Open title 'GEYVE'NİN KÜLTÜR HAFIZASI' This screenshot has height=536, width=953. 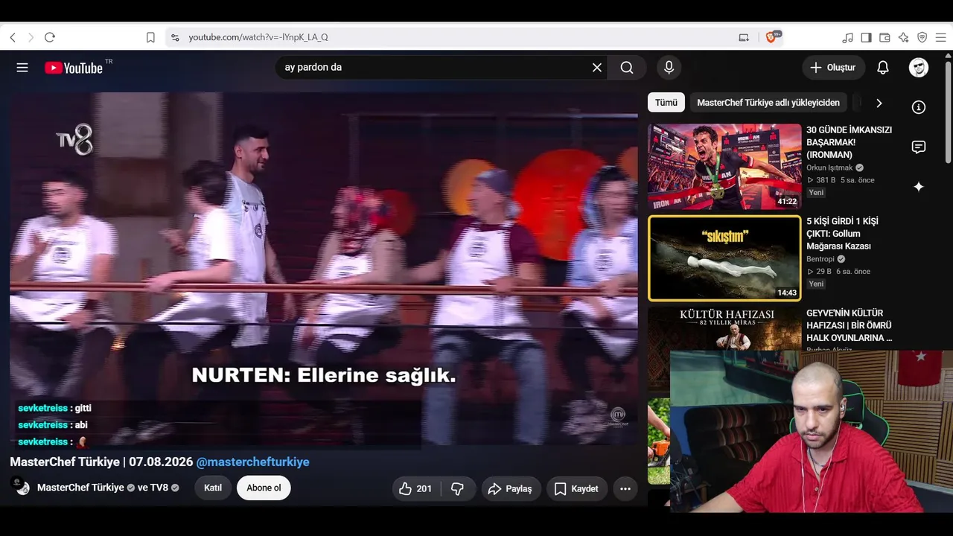coord(849,325)
